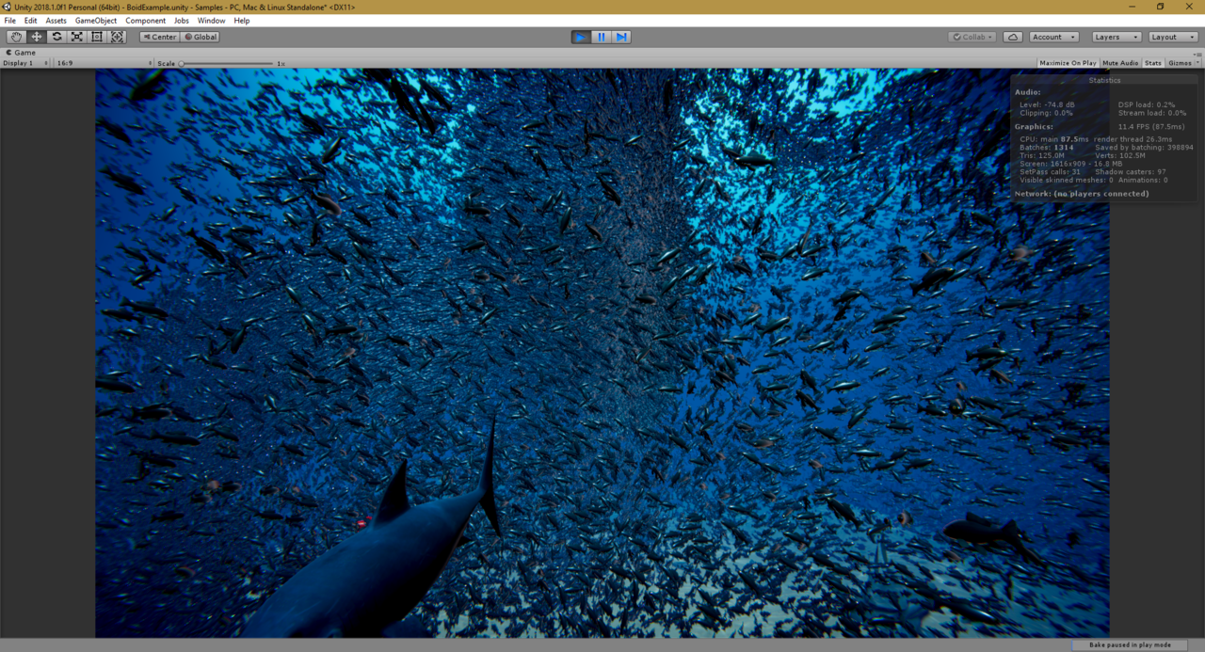Click the Game view Scale slider

click(226, 64)
